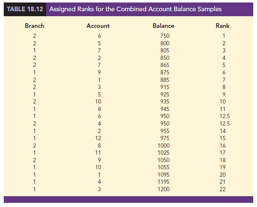
Task: Select the balance value 750
Action: pyautogui.click(x=164, y=36)
